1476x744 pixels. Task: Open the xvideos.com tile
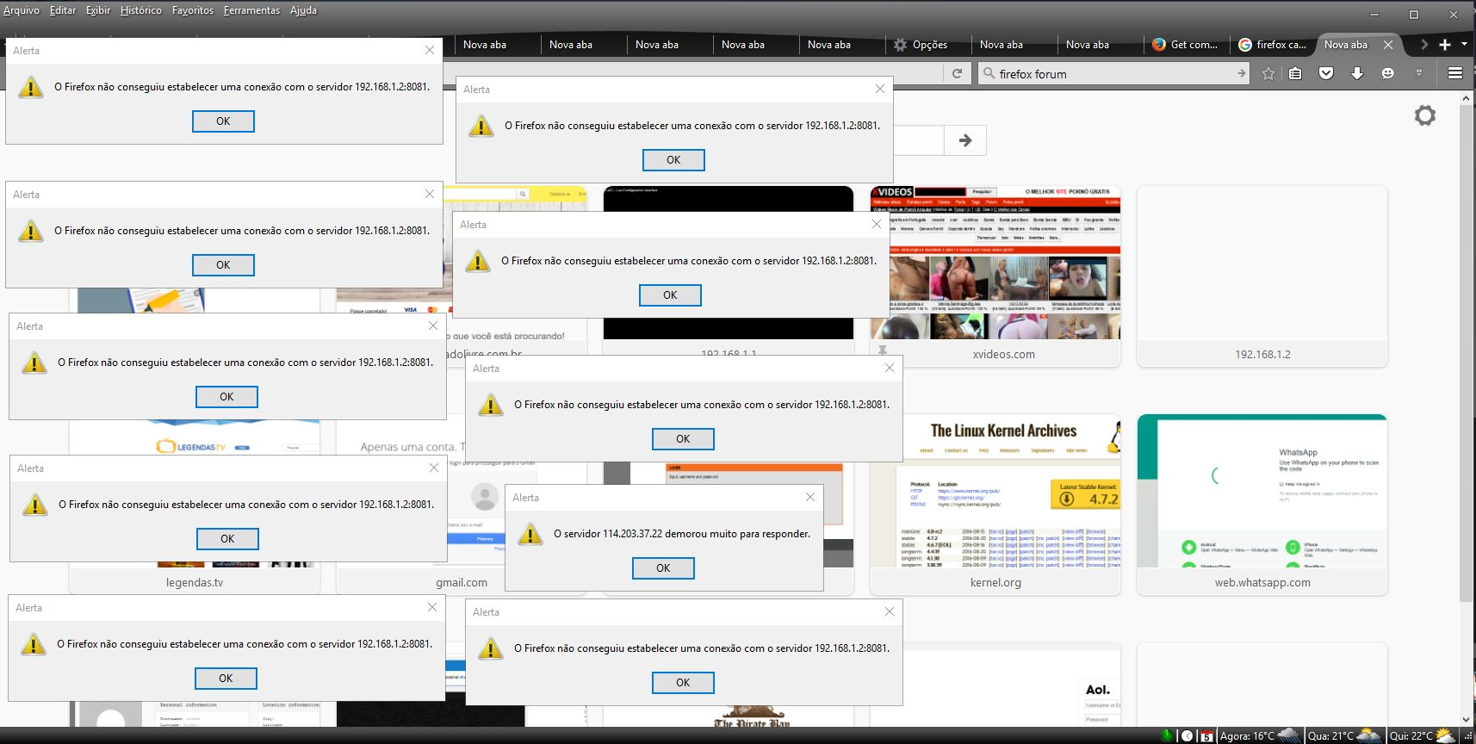click(x=995, y=276)
